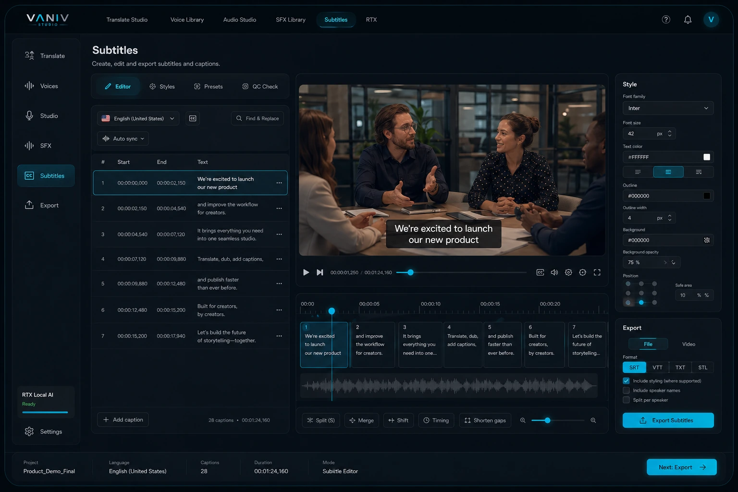Click the Split tool in the timeline toolbar

point(320,420)
